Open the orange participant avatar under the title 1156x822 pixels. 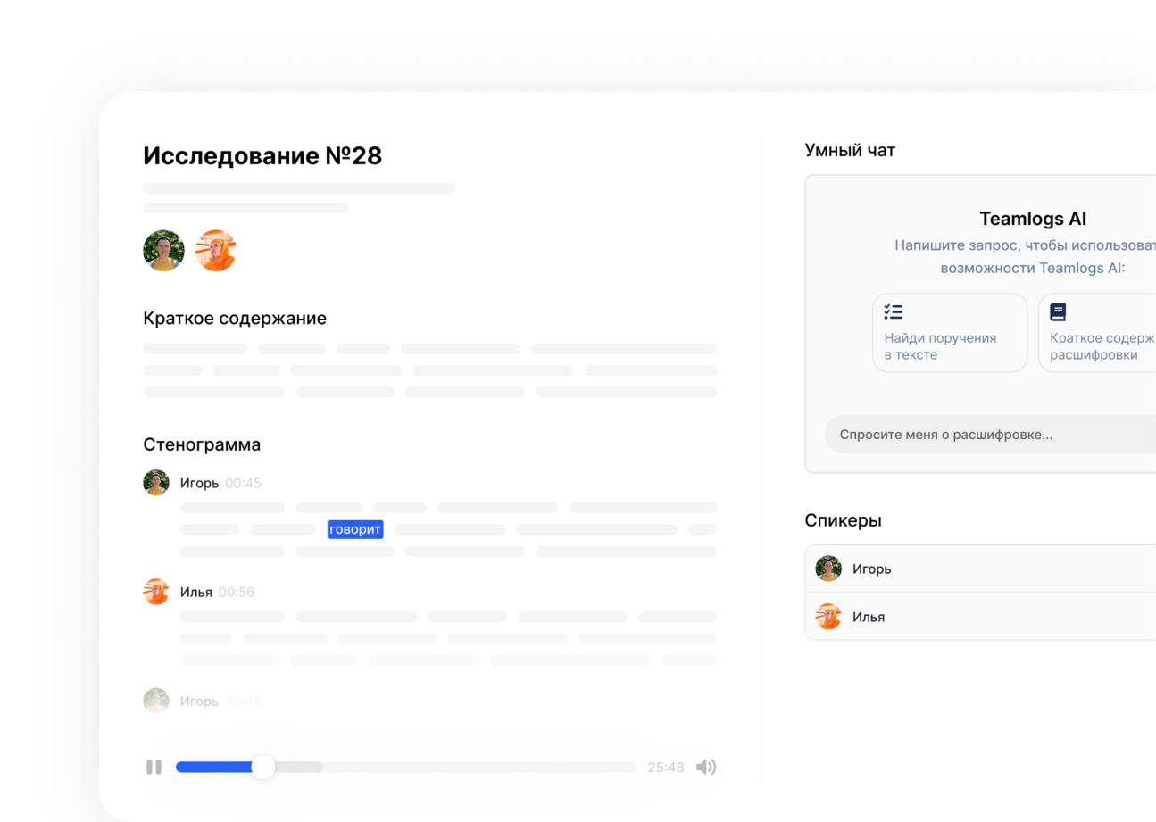[x=216, y=251]
